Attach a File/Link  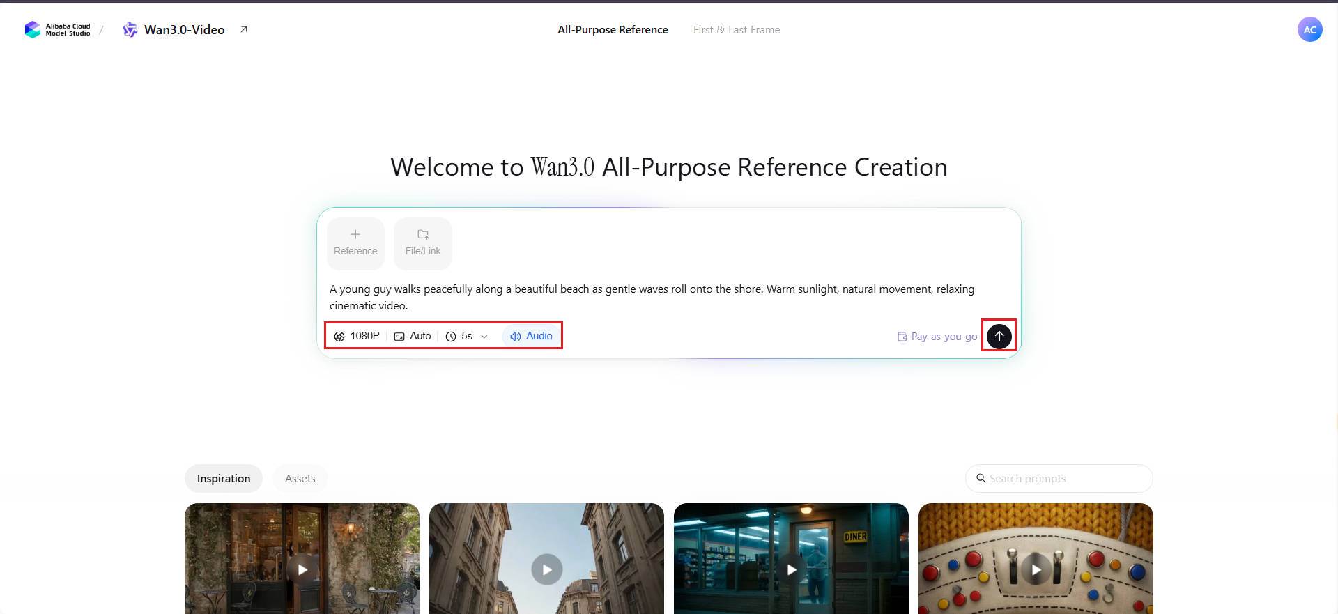(423, 243)
